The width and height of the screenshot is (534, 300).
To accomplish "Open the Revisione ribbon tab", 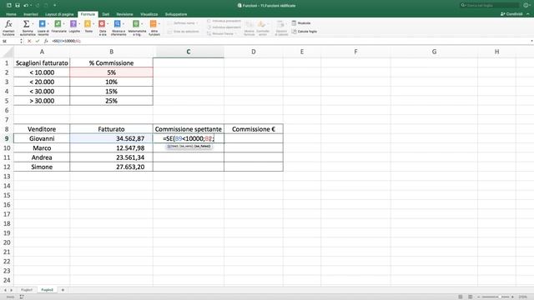I will (124, 14).
